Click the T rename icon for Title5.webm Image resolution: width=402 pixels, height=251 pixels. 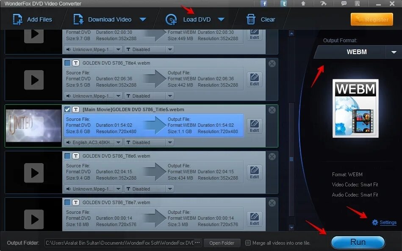(x=76, y=109)
